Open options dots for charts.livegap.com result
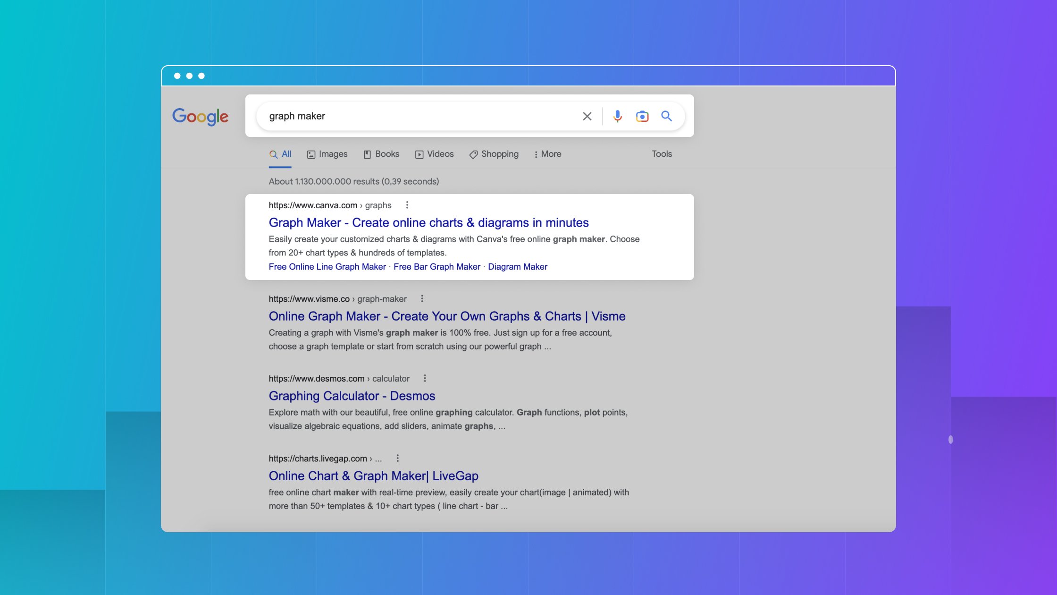 [x=397, y=458]
